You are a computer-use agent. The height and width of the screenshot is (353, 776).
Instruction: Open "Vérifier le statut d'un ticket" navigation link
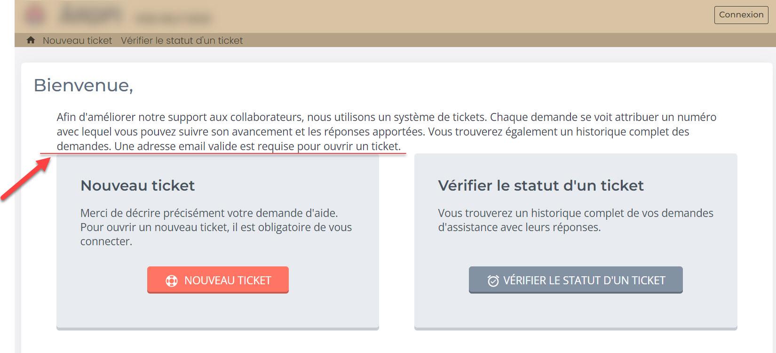(182, 40)
